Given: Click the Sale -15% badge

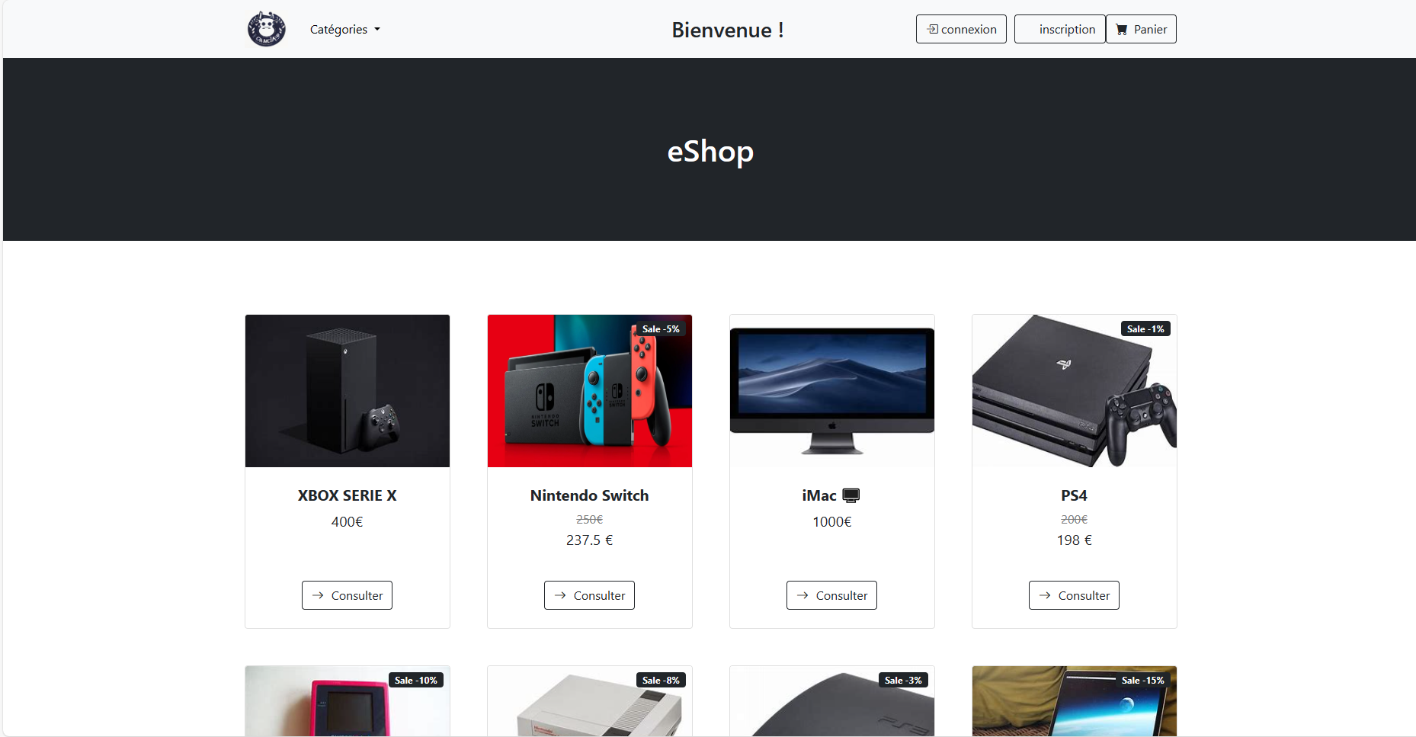Looking at the screenshot, I should tap(1142, 681).
